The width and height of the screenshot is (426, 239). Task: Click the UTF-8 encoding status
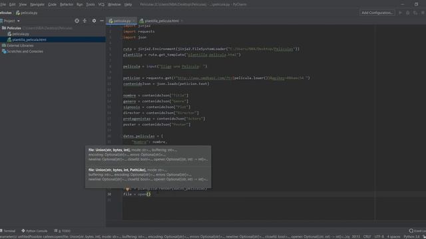click(x=379, y=236)
